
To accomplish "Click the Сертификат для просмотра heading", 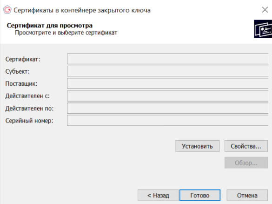I will click(x=50, y=26).
